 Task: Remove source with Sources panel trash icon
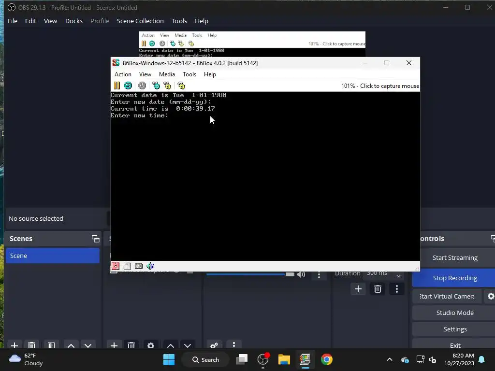(131, 345)
